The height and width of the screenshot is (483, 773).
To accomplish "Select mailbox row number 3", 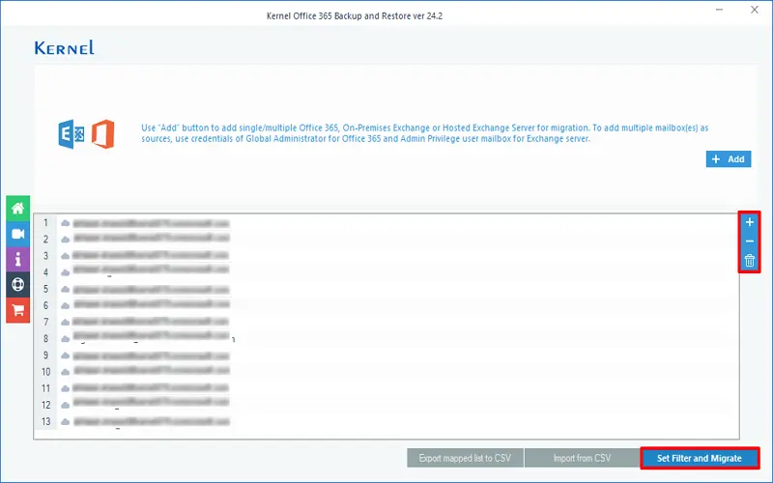I will [386, 256].
